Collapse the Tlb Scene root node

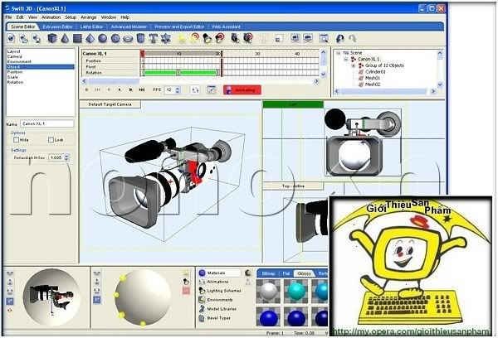click(x=339, y=53)
